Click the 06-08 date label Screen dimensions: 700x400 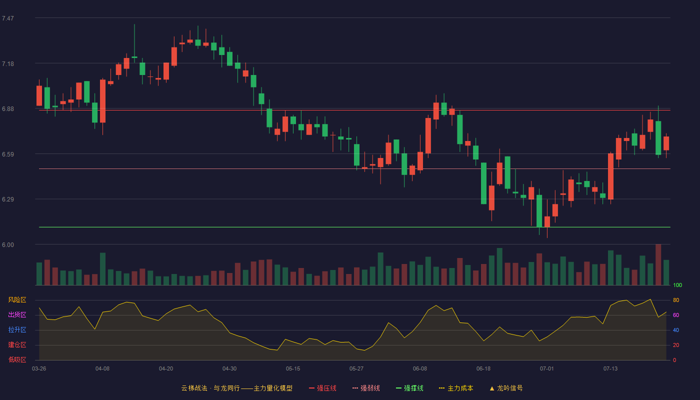[420, 368]
